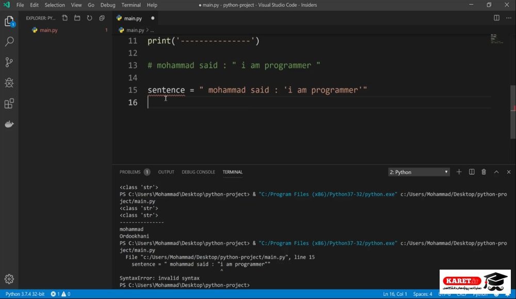Open the Source Control view
516x299 pixels.
pos(9,62)
